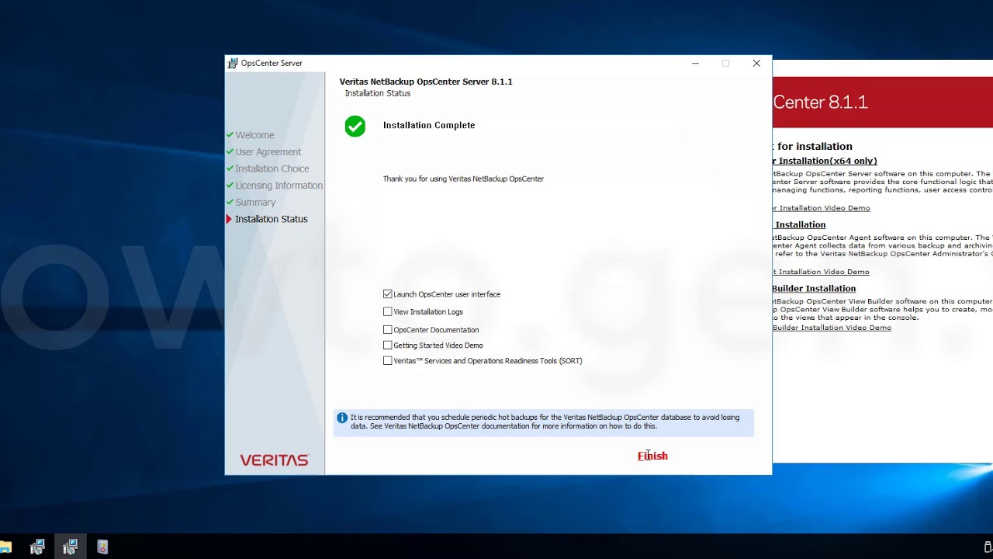Close the OpsCenter Server installer window
The height and width of the screenshot is (559, 993).
756,64
